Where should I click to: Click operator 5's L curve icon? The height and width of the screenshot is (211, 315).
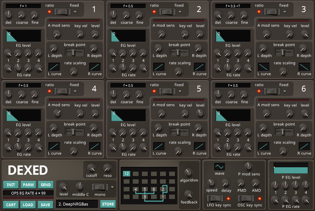coord(159,146)
